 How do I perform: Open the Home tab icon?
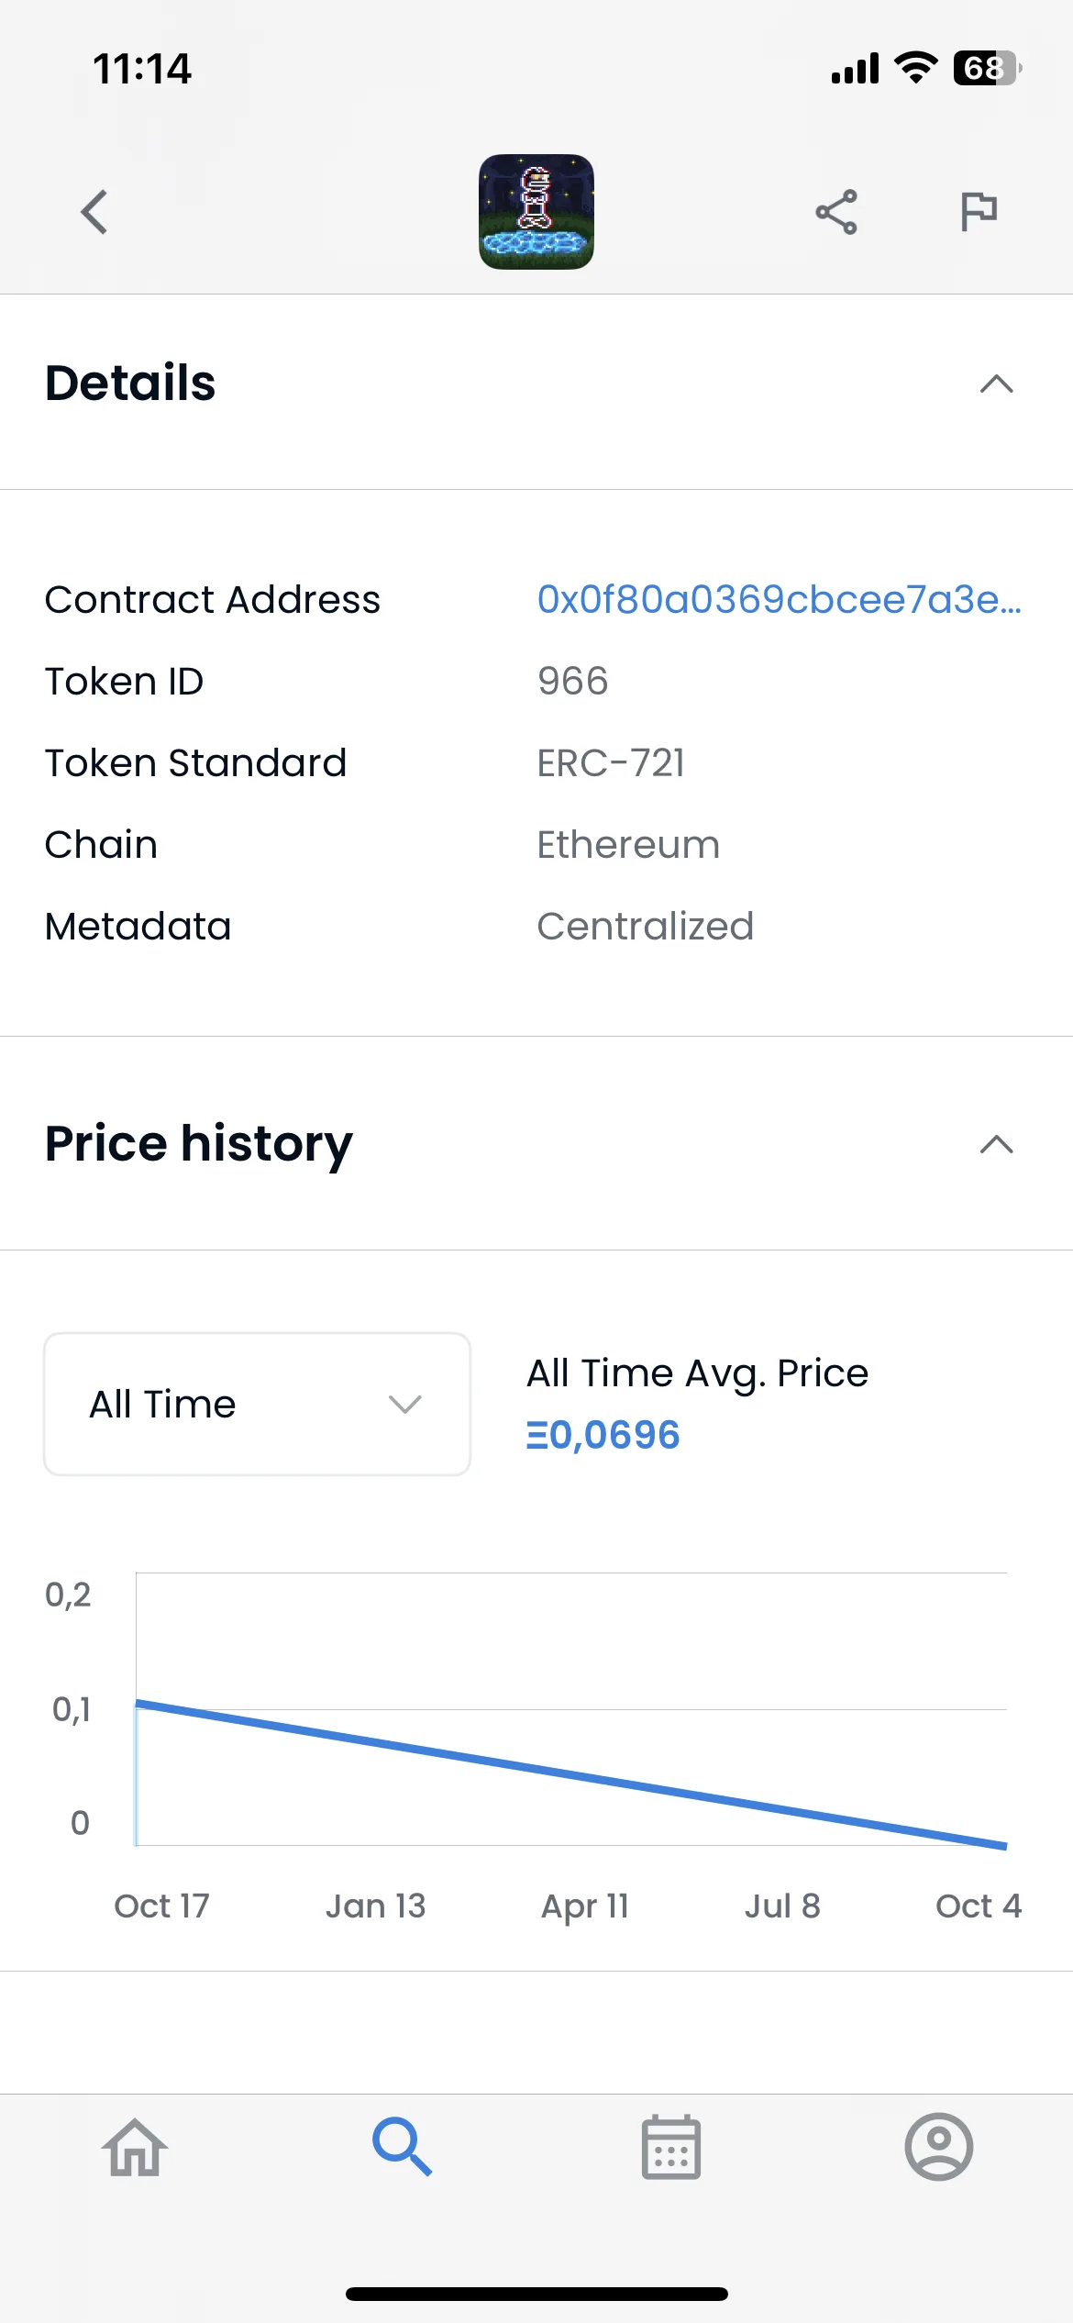(135, 2147)
